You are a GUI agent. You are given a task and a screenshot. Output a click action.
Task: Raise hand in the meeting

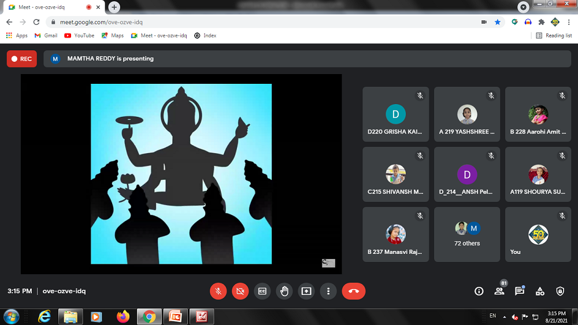click(x=284, y=291)
